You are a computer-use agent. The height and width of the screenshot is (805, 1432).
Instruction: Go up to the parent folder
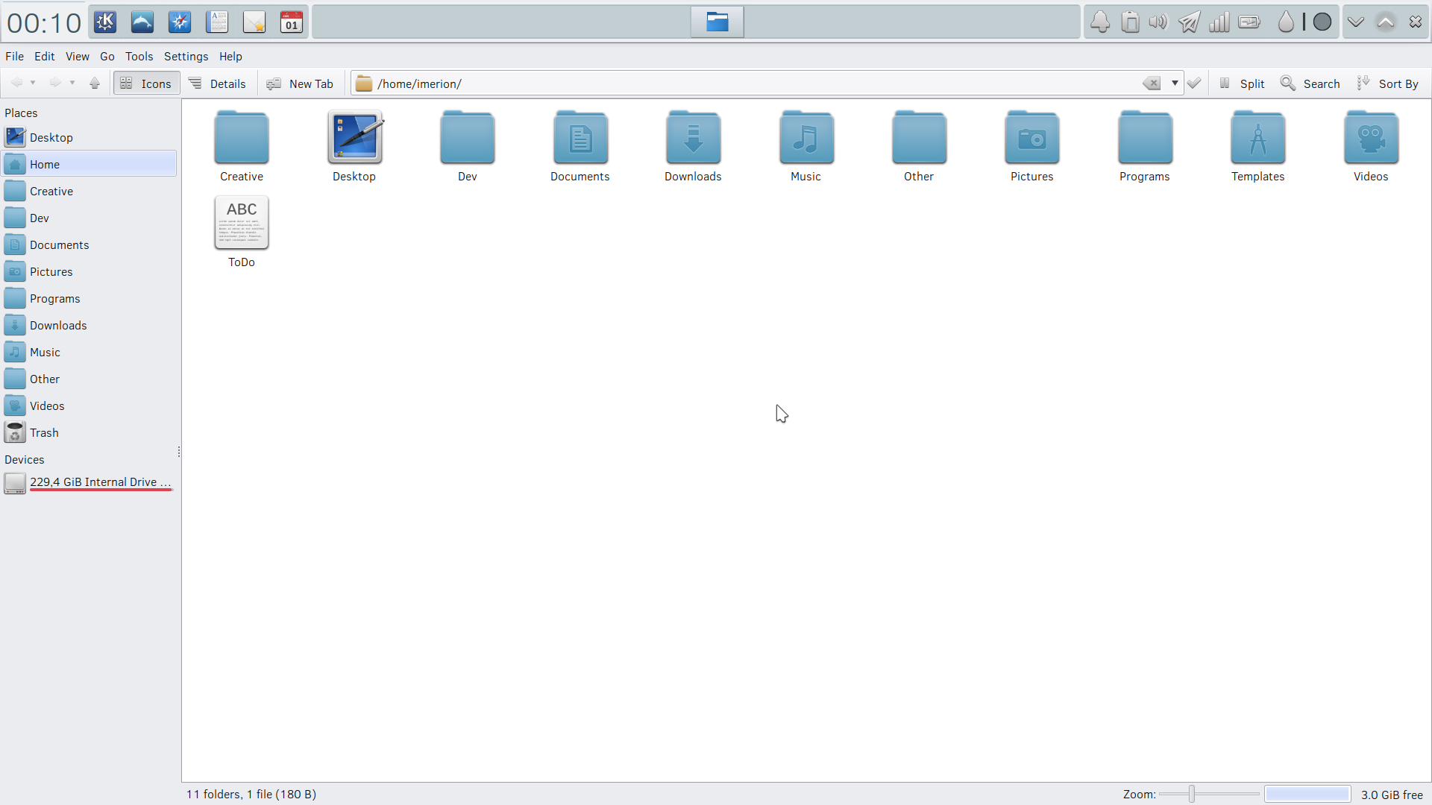pos(95,83)
